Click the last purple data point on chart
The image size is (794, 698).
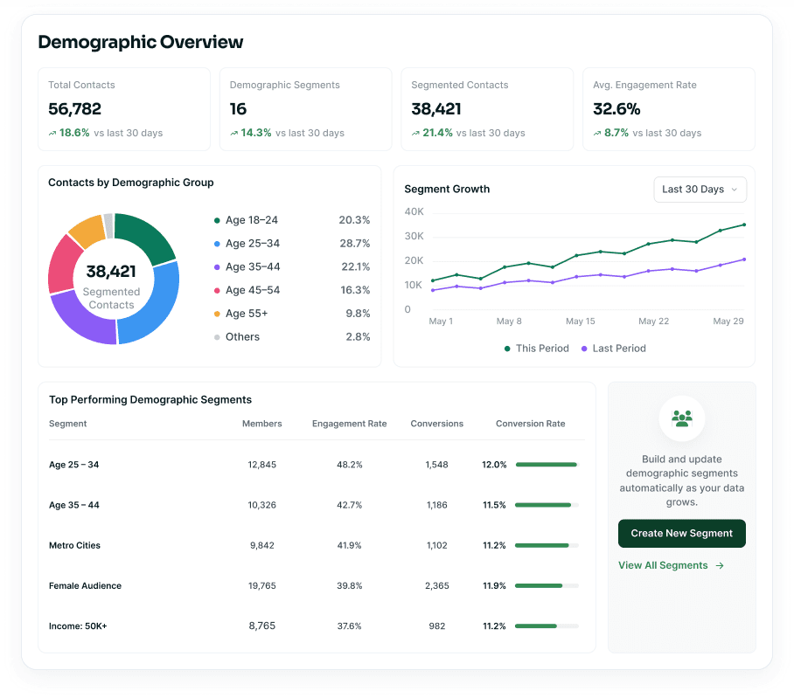coord(744,259)
